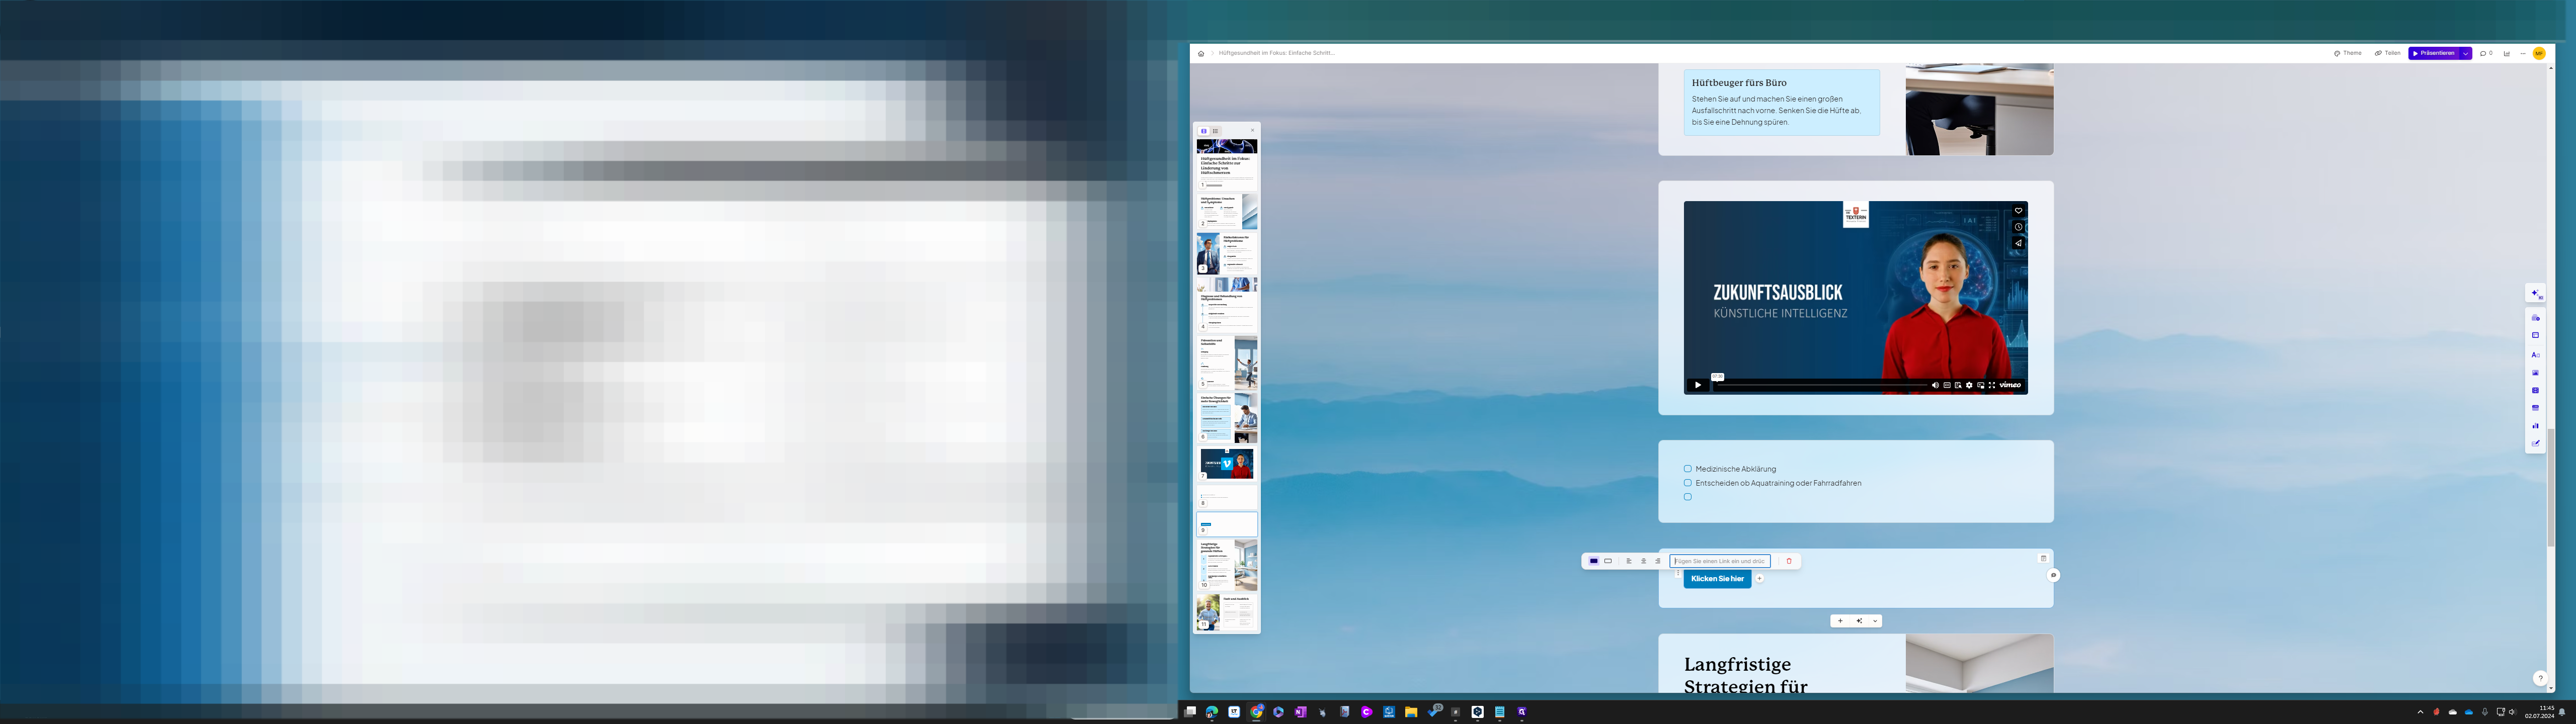Expand the add-card template chevron
The image size is (2576, 724).
[1875, 621]
